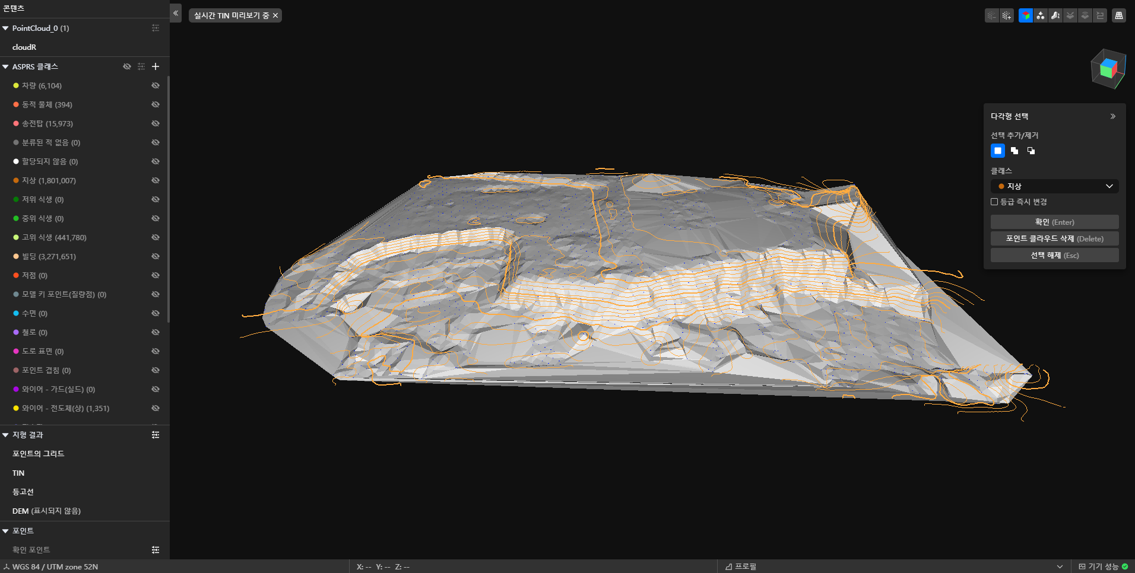Select the 저위 식생 (0) class row

point(84,199)
